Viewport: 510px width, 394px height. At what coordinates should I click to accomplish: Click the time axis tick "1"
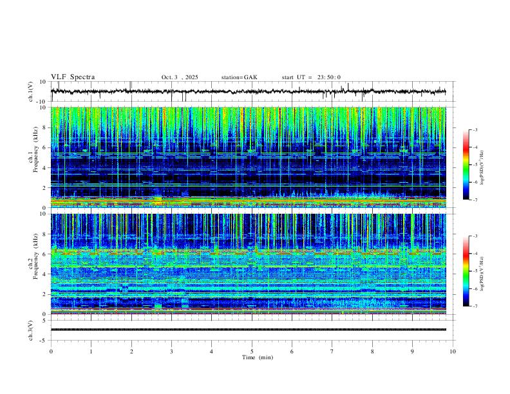(91, 352)
